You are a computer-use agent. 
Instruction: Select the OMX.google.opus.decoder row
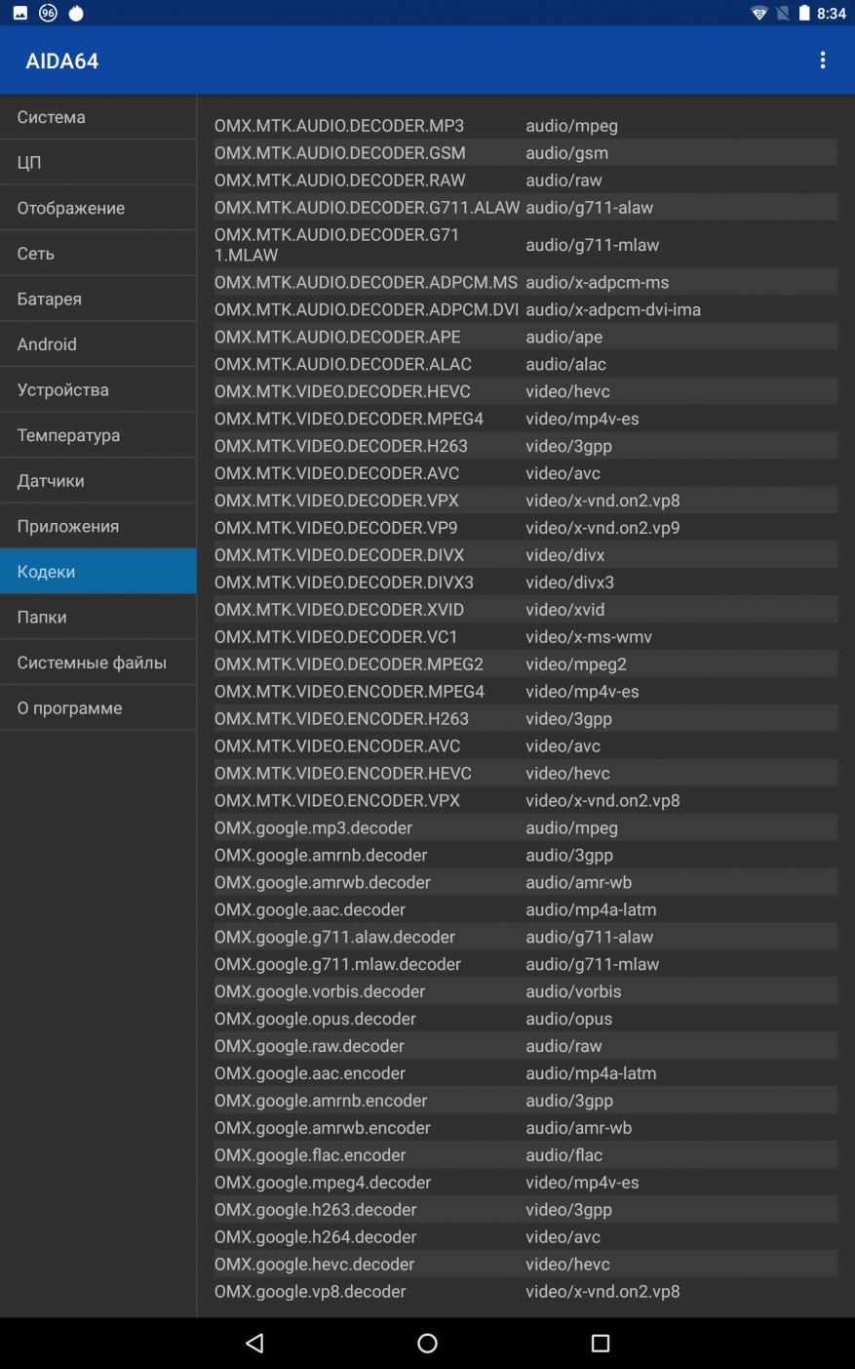tap(525, 1019)
